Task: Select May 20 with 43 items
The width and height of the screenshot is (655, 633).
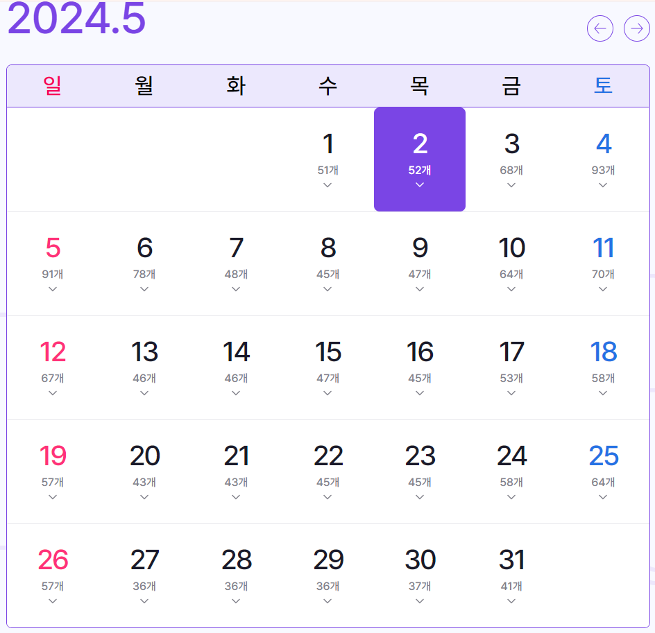Action: [x=144, y=456]
